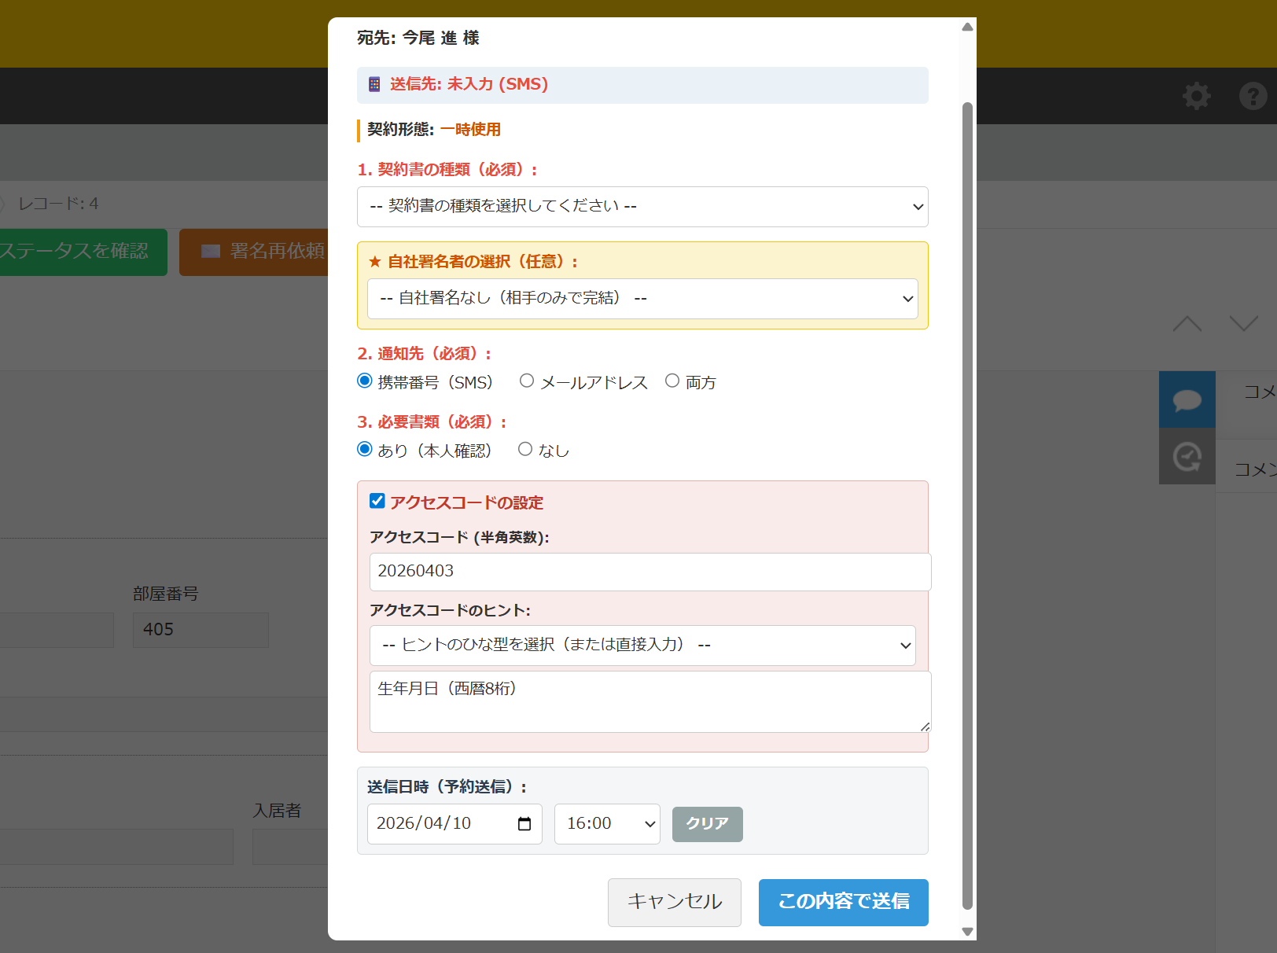The height and width of the screenshot is (953, 1277).
Task: Click the access code input field
Action: [x=650, y=572]
